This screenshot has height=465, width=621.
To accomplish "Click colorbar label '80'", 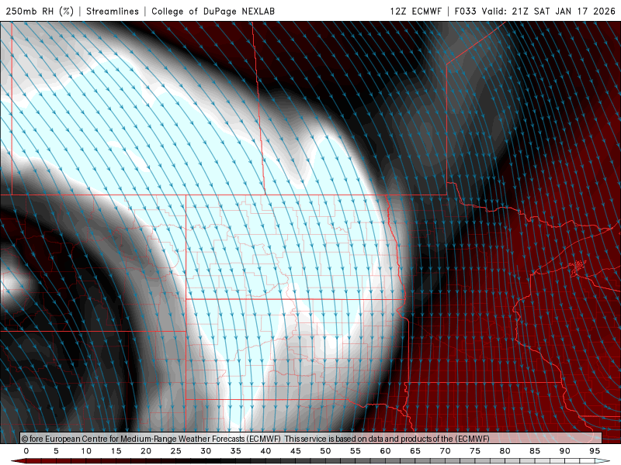I will (505, 451).
